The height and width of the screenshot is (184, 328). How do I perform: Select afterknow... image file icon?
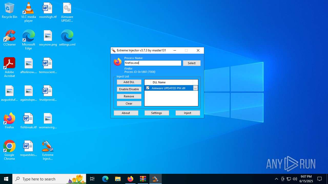[28, 66]
